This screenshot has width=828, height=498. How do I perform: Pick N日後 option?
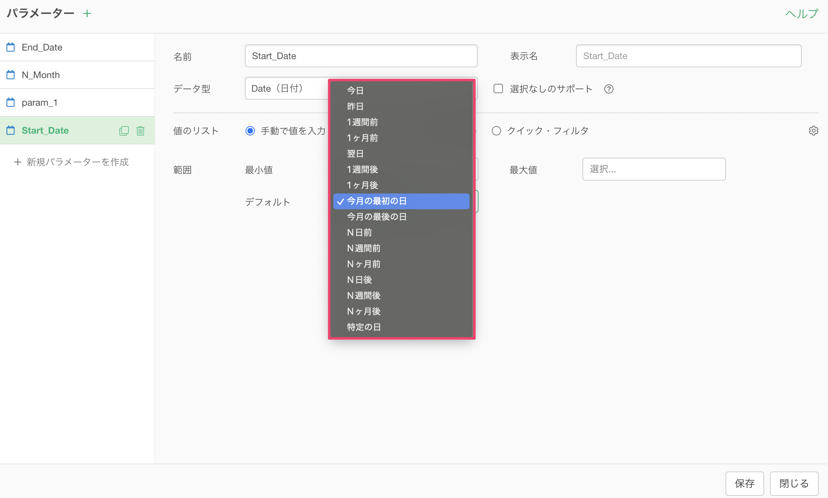coord(401,280)
